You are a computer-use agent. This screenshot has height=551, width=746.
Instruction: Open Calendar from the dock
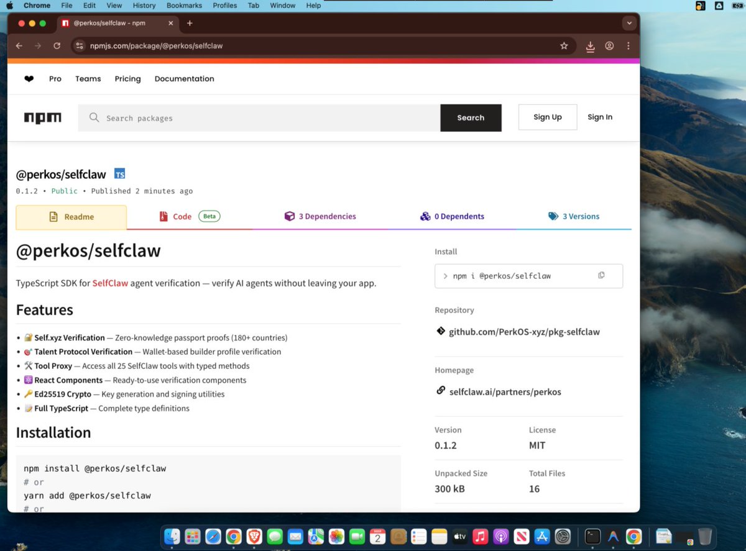click(x=377, y=536)
